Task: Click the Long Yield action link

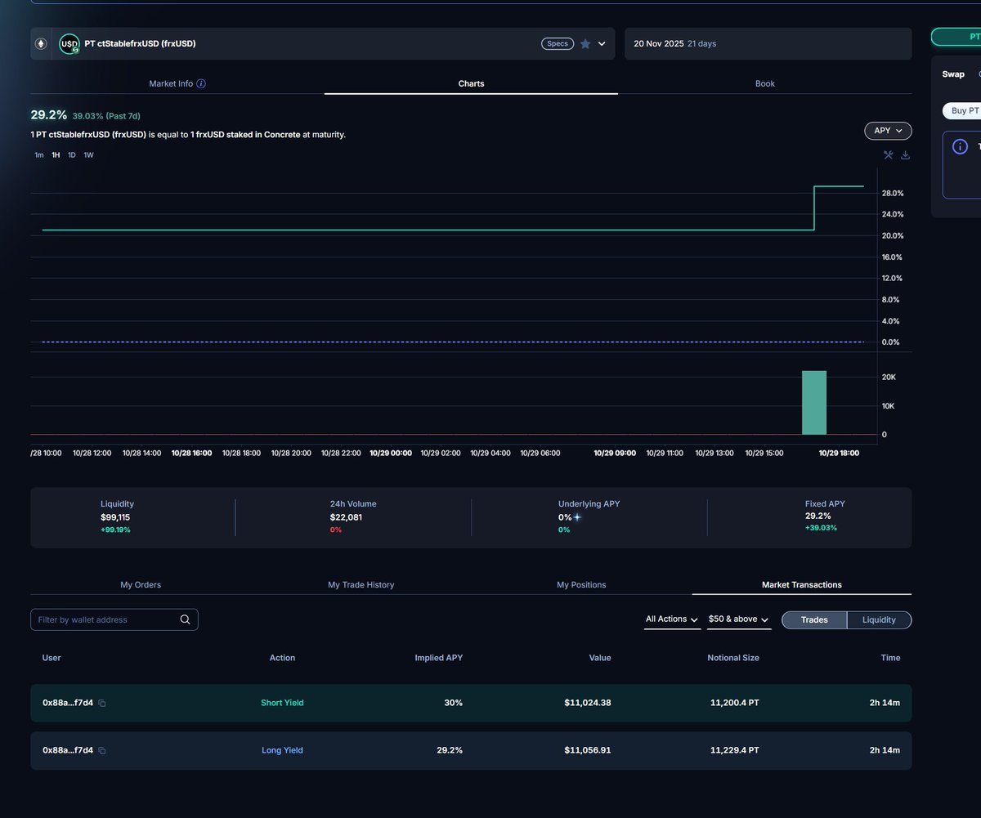Action: (x=282, y=750)
